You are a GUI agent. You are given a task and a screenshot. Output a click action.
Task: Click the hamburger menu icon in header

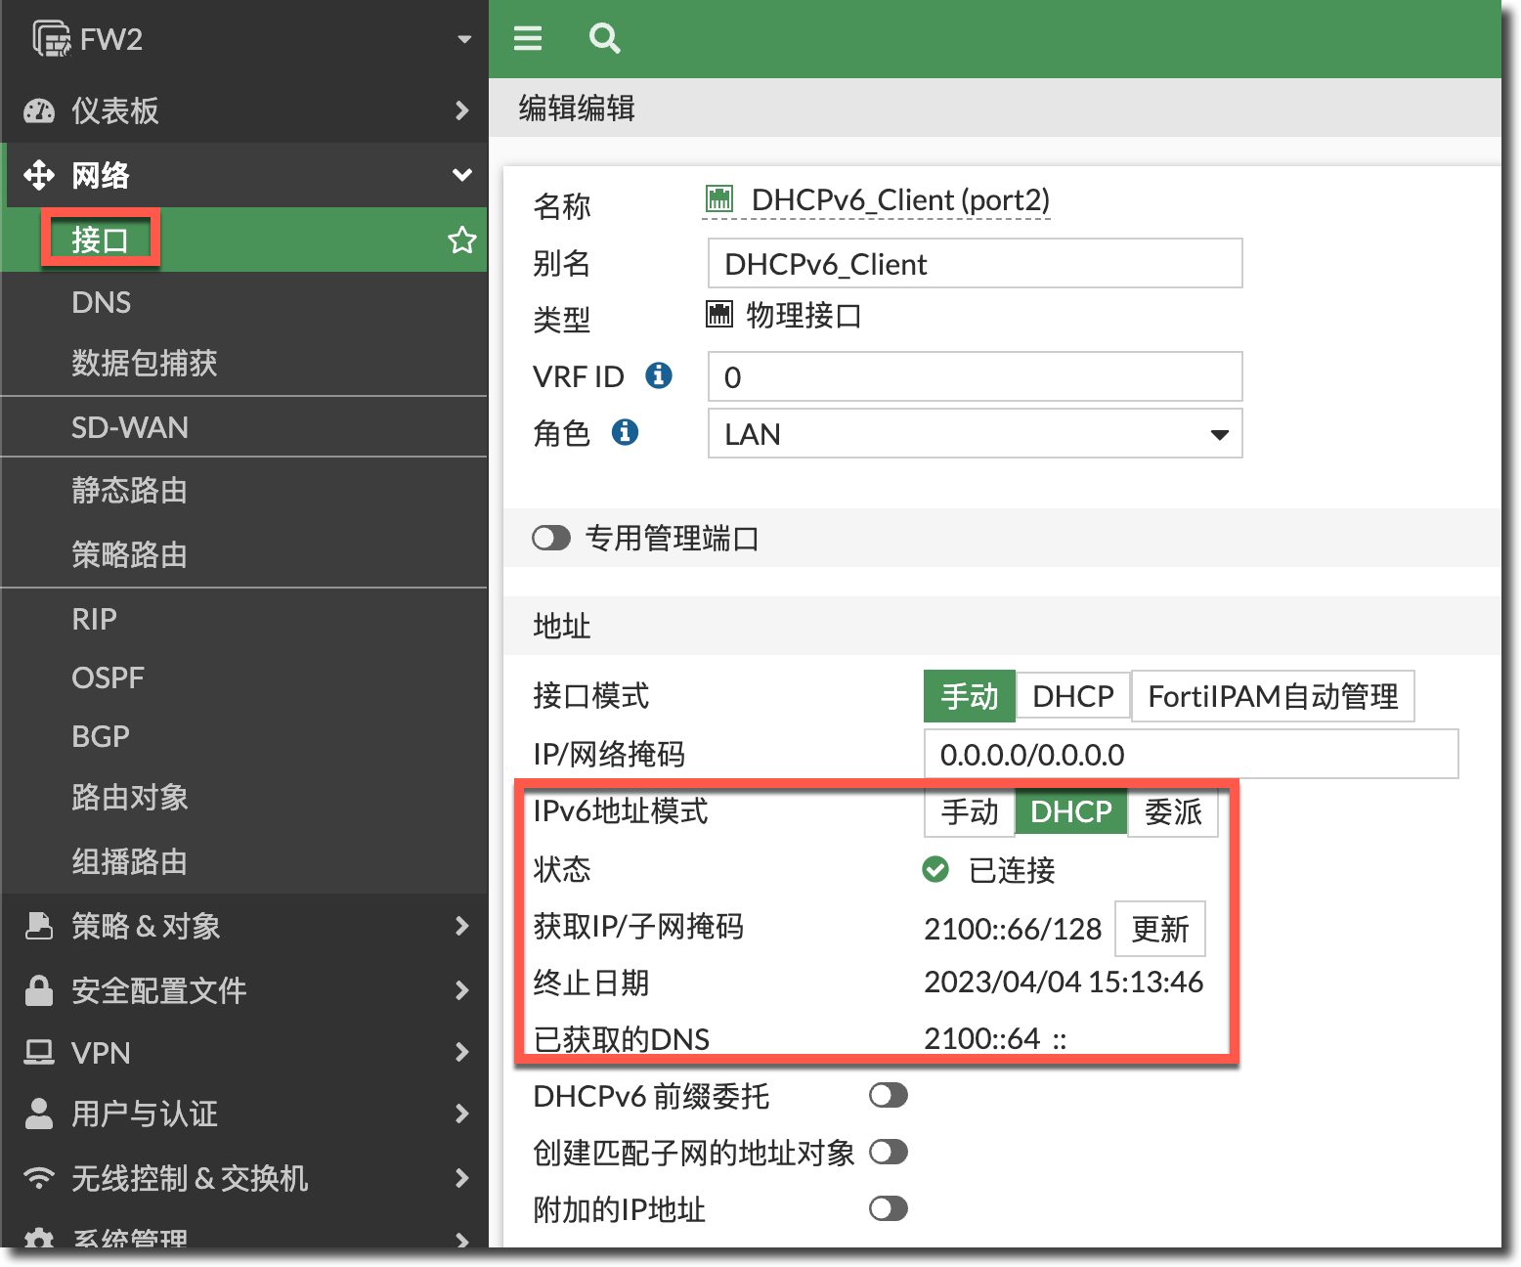click(x=528, y=38)
